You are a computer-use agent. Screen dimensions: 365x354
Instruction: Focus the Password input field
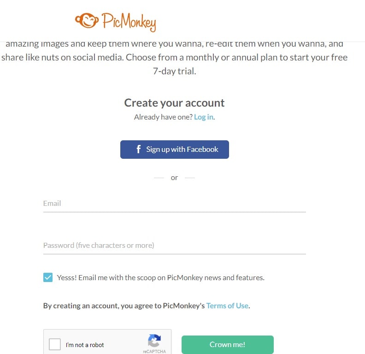pos(175,246)
